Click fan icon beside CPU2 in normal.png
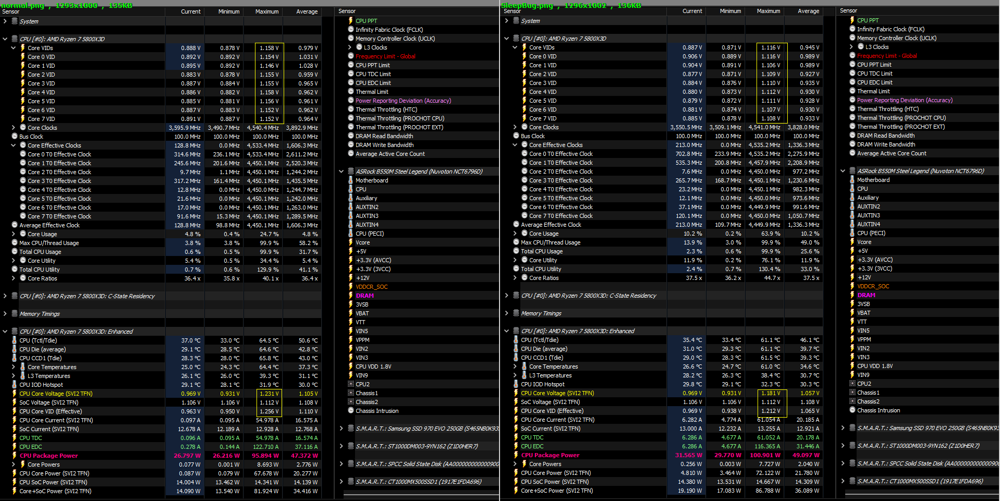This screenshot has height=501, width=1000. coord(351,384)
